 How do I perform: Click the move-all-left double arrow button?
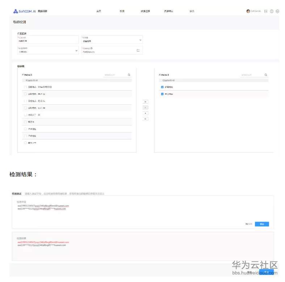click(x=145, y=119)
